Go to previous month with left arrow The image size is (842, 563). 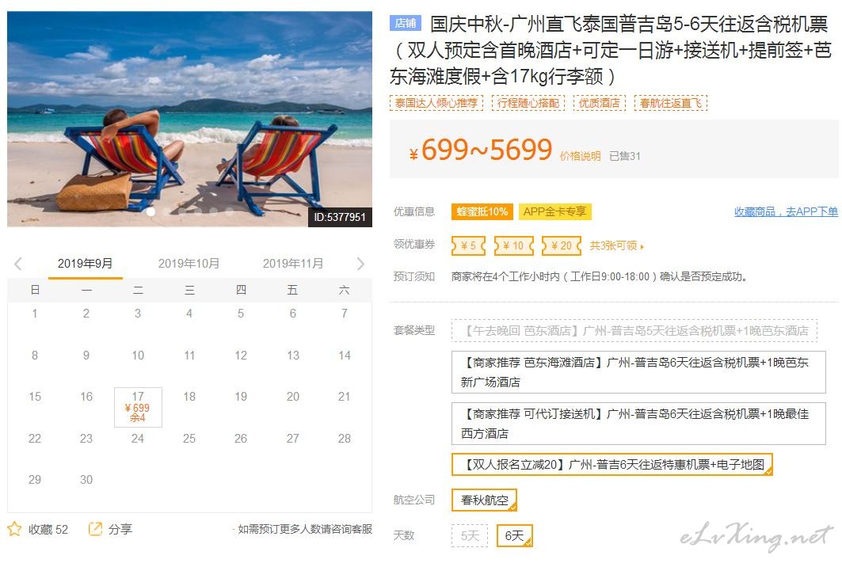tap(18, 264)
